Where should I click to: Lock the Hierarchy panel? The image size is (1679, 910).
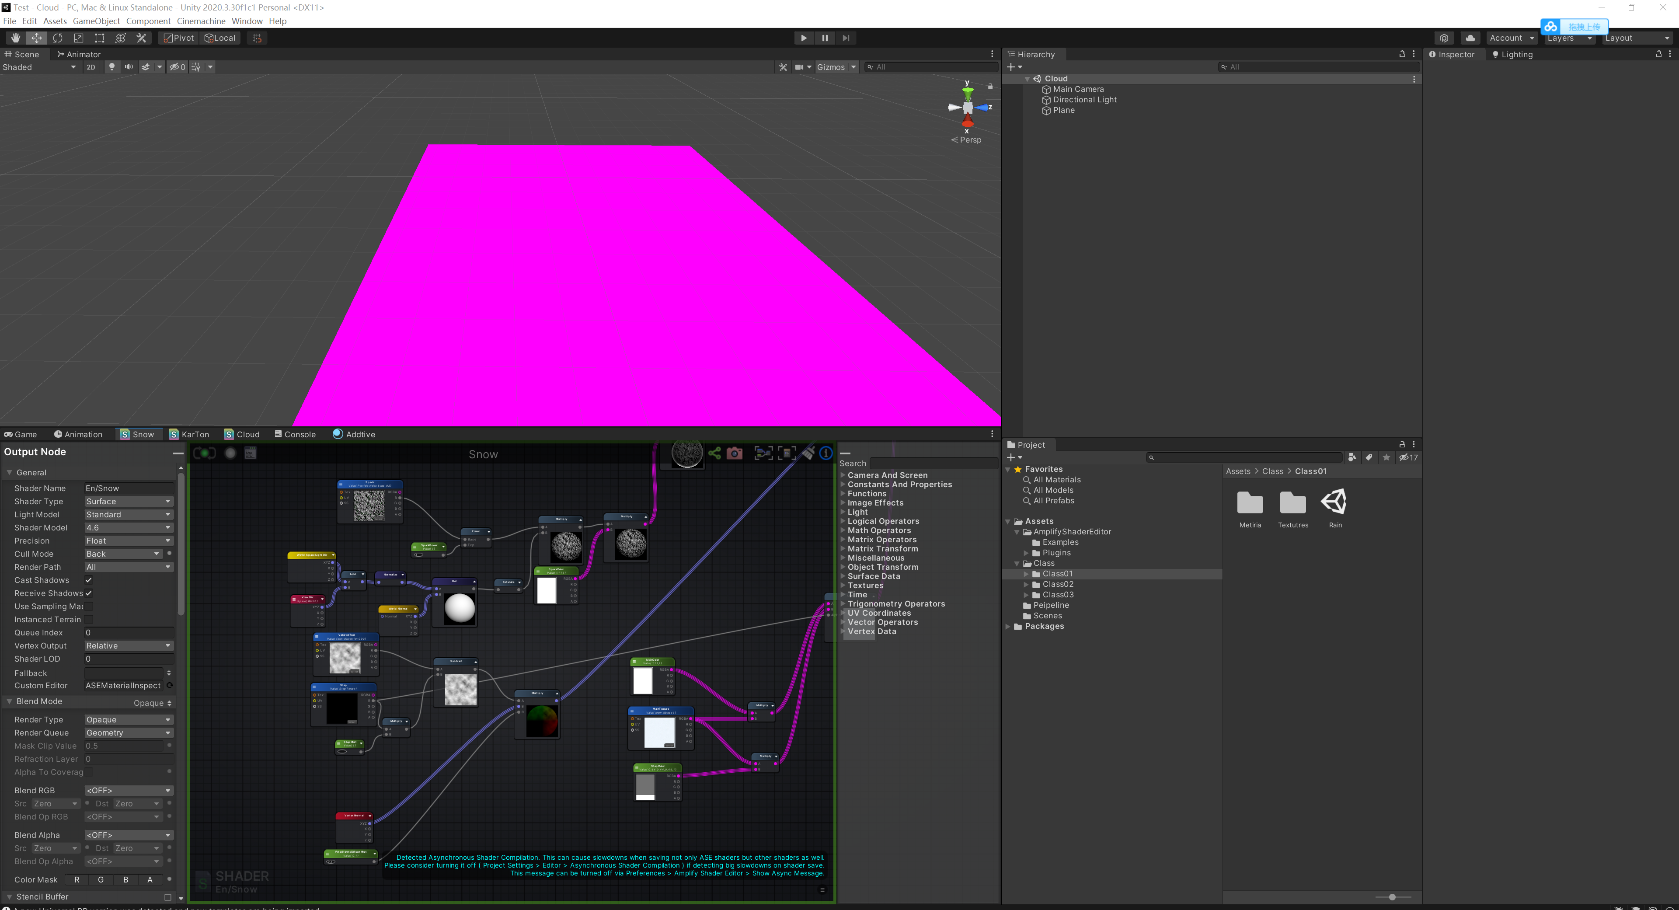pos(1402,54)
